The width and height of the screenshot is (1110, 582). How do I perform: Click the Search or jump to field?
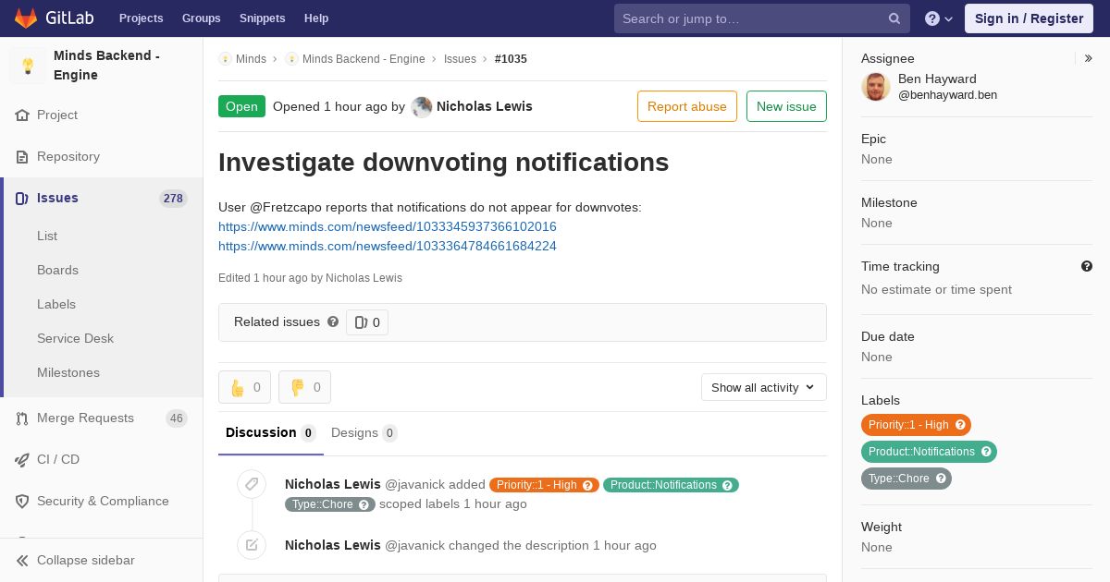click(x=762, y=18)
